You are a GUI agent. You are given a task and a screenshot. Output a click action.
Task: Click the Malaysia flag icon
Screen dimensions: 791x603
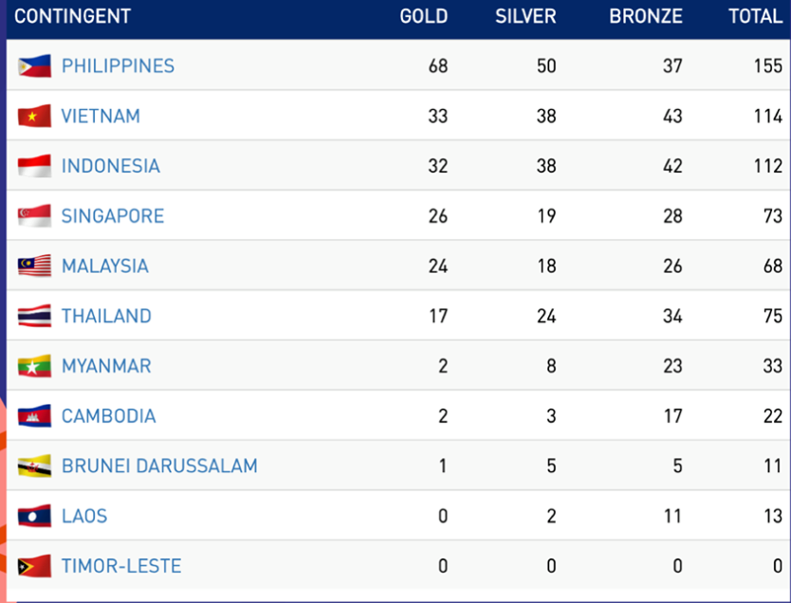click(35, 266)
